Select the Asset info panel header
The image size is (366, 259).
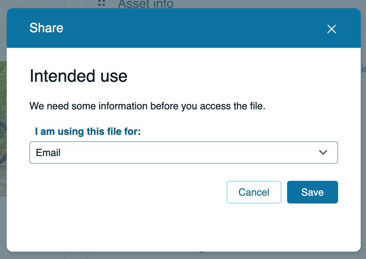(145, 4)
